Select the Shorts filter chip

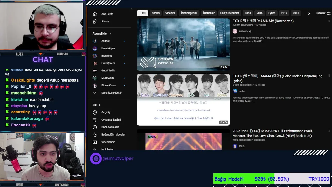(x=156, y=13)
